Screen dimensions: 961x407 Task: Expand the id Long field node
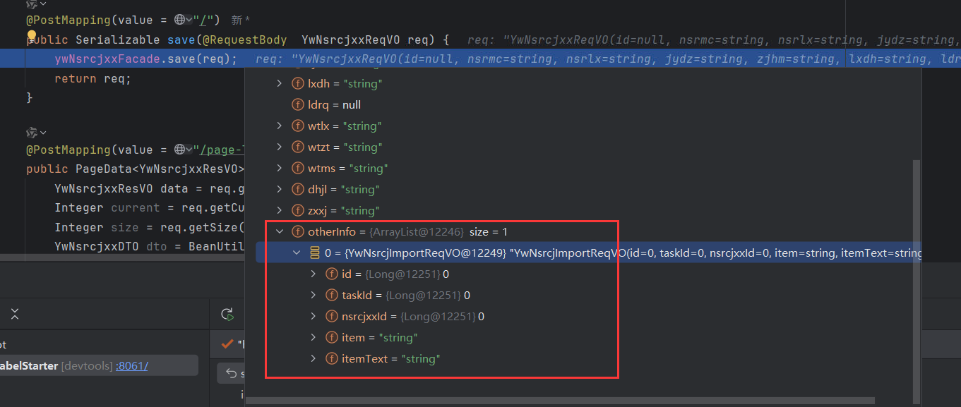click(x=314, y=274)
